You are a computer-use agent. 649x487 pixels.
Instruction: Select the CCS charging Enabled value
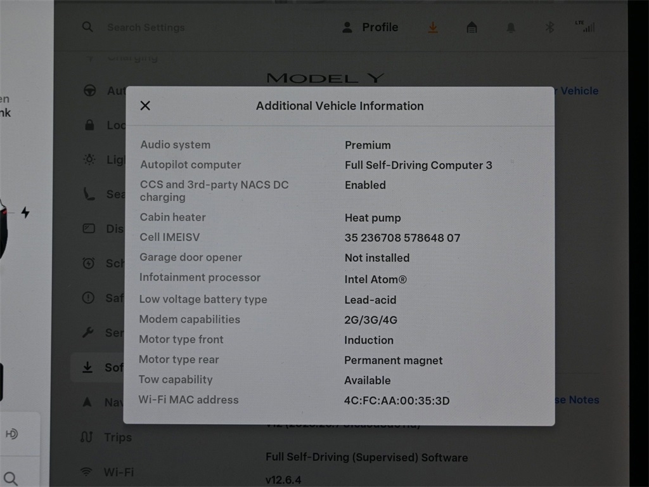(365, 185)
